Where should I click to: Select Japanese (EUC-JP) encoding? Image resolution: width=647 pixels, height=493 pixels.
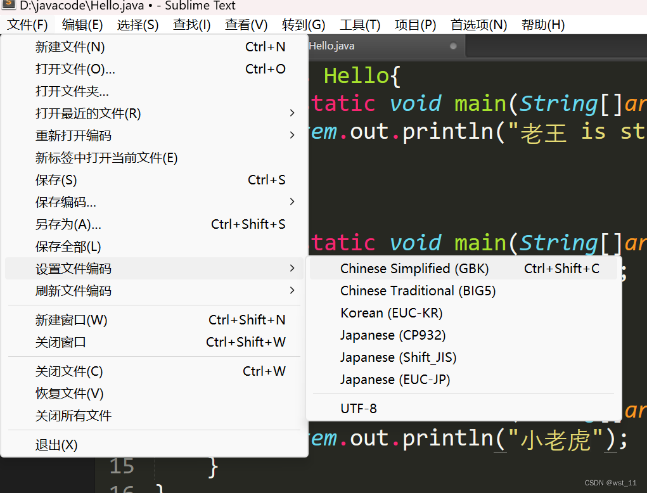tap(463, 380)
